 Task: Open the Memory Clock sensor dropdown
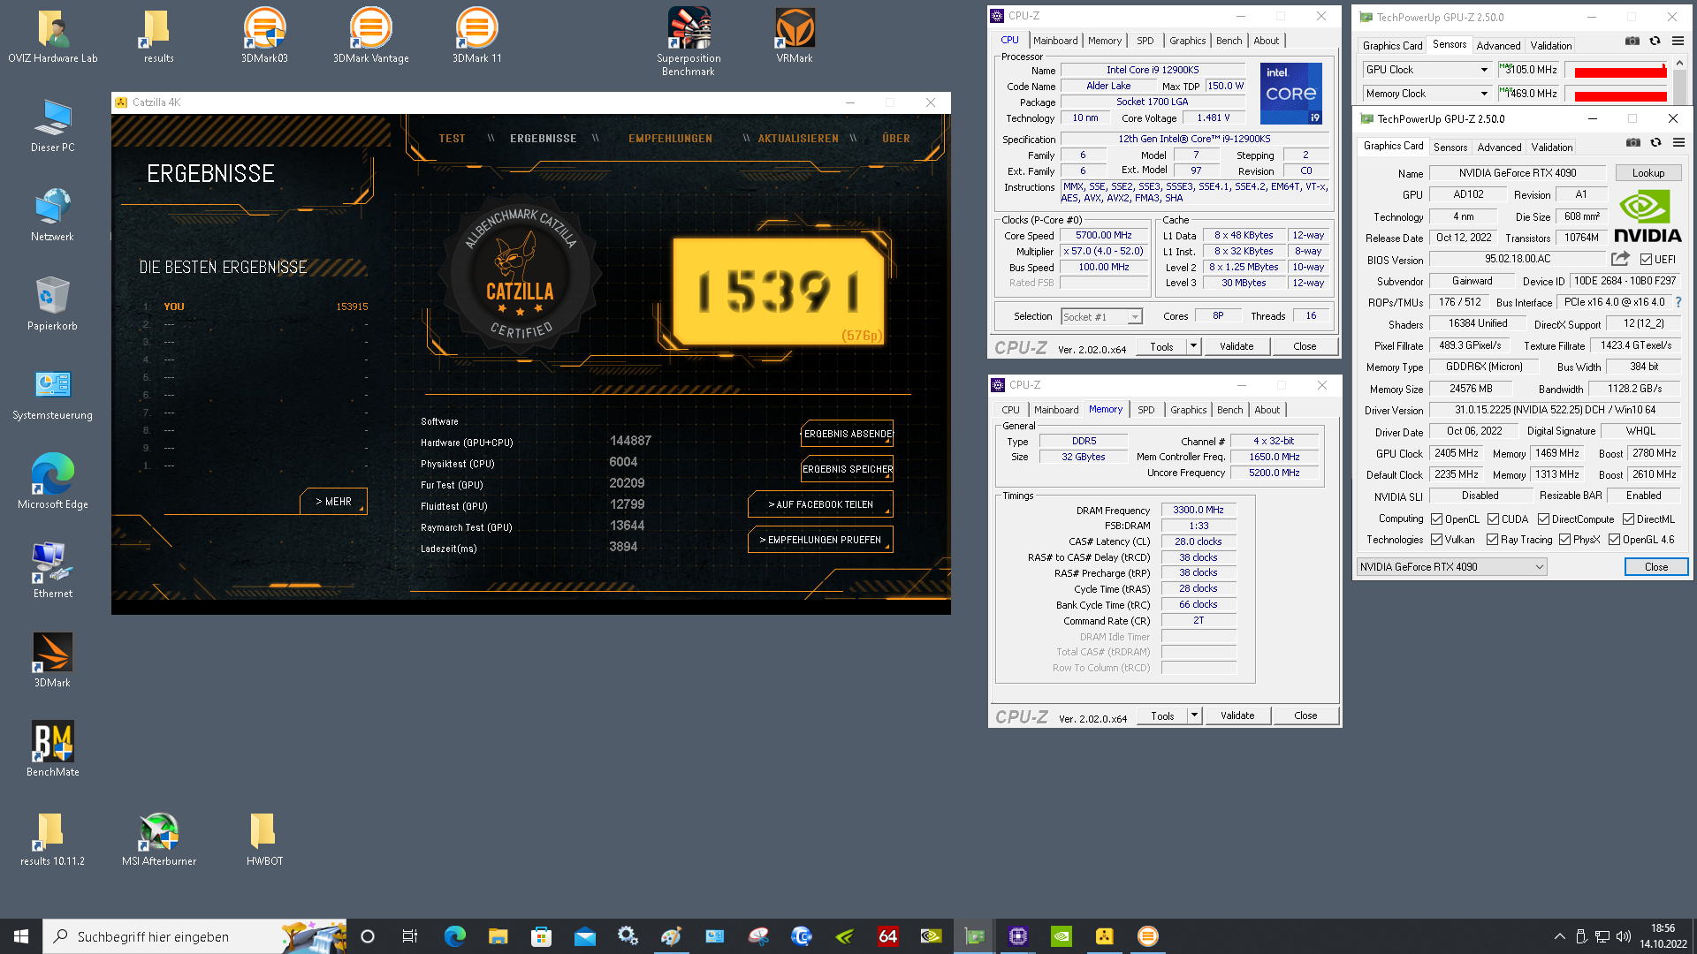1427,94
